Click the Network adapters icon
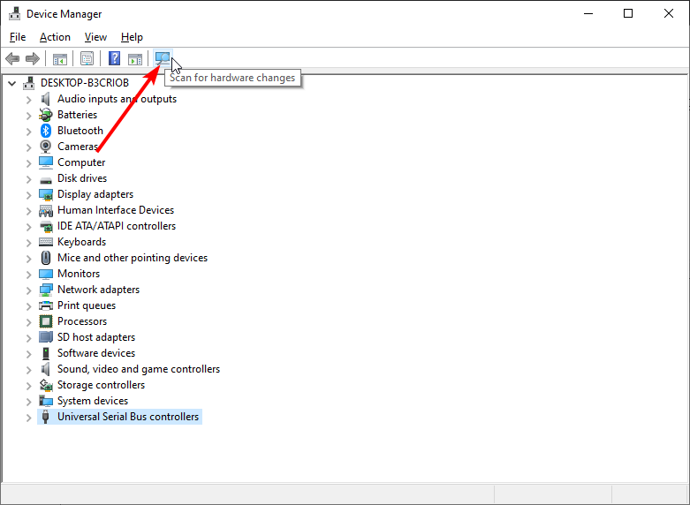 click(46, 290)
